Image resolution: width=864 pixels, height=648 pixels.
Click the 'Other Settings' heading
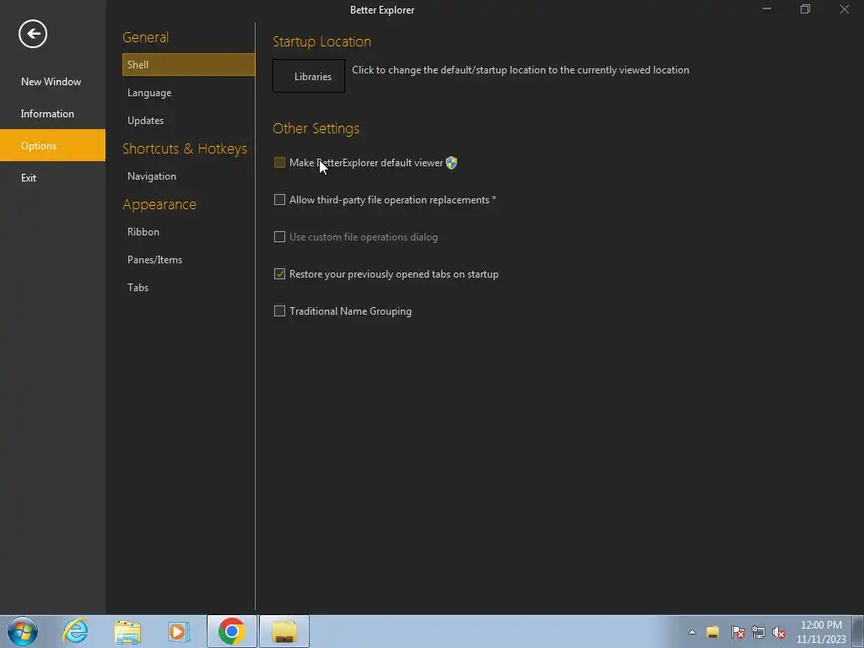316,128
